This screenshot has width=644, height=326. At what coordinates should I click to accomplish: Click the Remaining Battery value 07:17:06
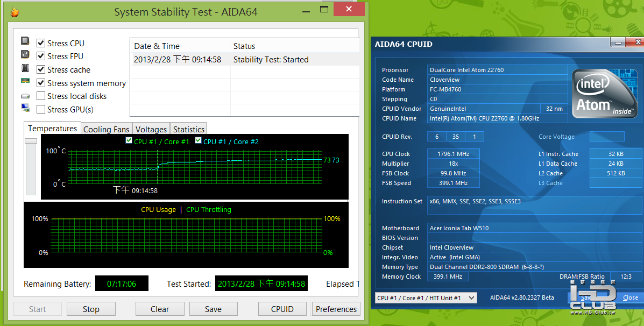(122, 284)
